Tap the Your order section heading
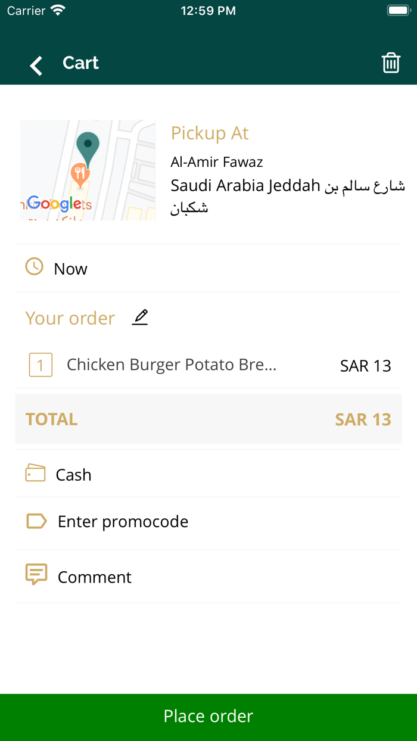417x741 pixels. tap(70, 317)
